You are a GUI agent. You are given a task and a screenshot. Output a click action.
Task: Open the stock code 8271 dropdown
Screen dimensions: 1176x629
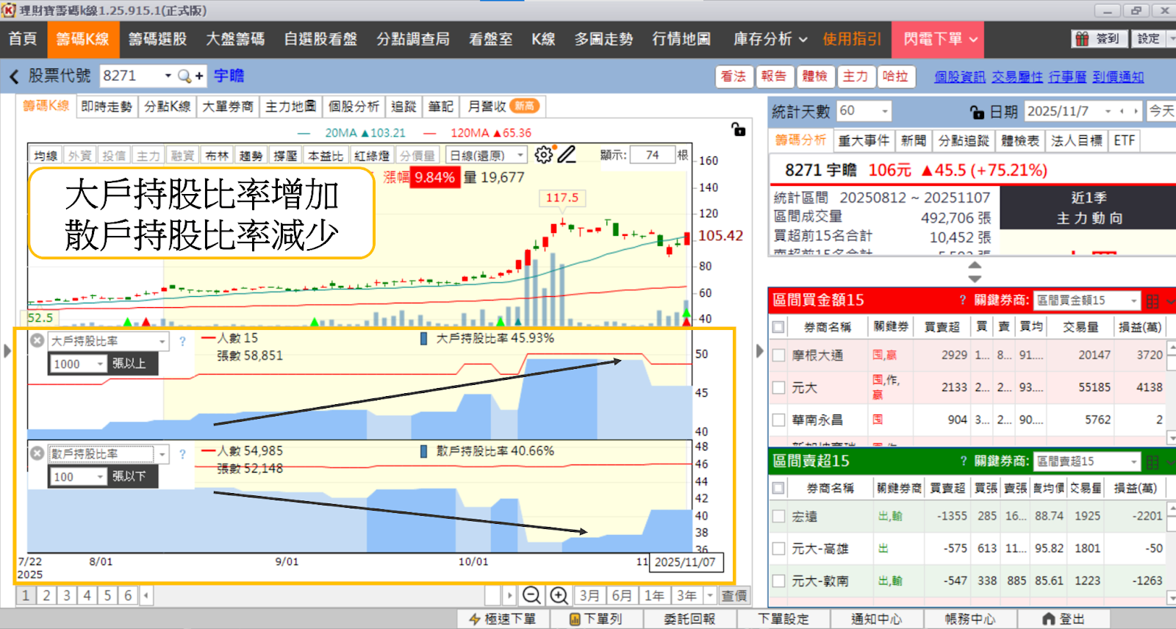point(168,76)
